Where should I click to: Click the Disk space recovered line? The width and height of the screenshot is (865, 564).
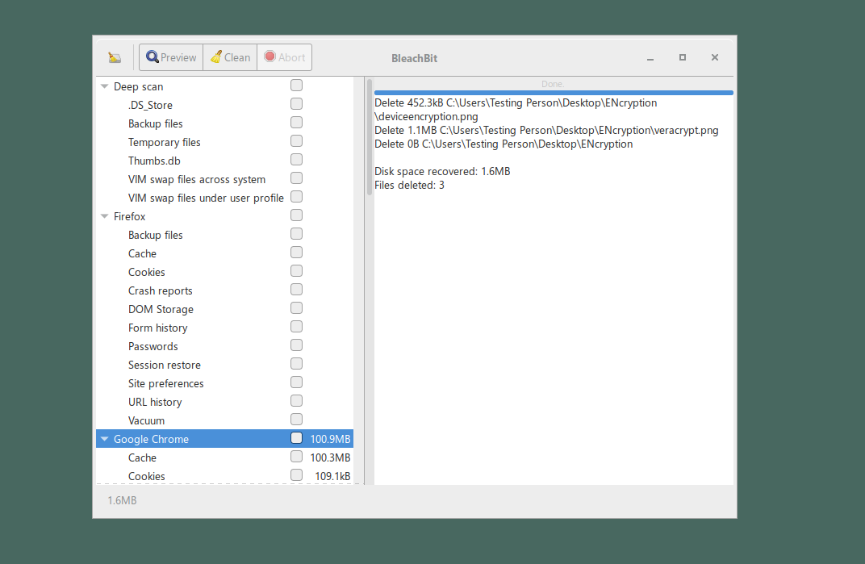(442, 172)
